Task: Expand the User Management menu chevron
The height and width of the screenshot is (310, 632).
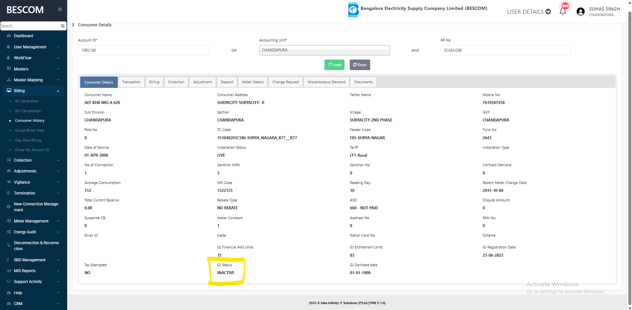Action: [x=58, y=47]
